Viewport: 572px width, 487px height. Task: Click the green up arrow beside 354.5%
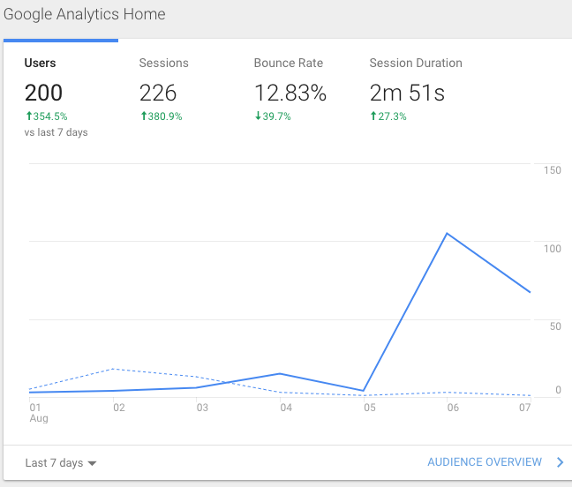coord(28,116)
